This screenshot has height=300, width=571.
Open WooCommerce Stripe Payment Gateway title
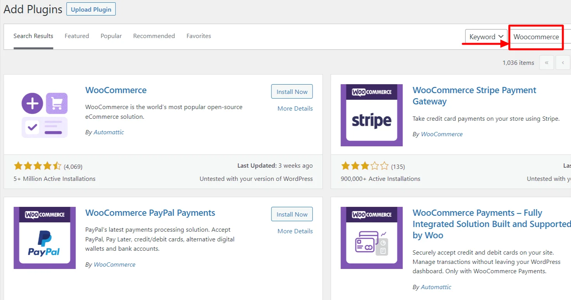tap(474, 96)
